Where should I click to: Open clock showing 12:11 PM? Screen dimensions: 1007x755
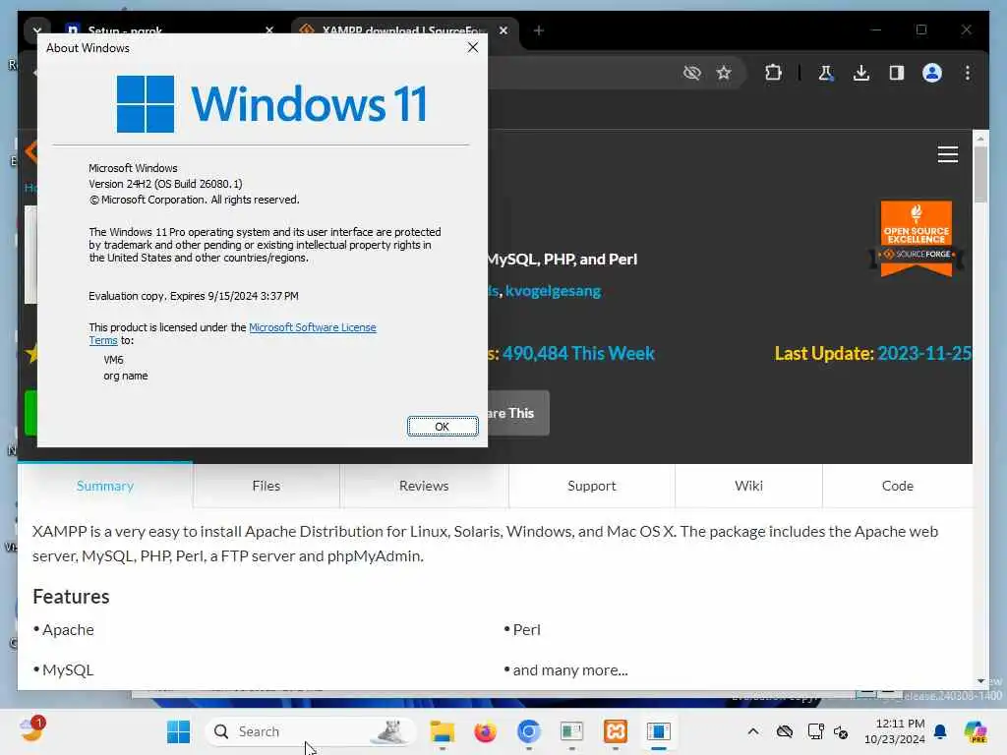[x=895, y=731]
